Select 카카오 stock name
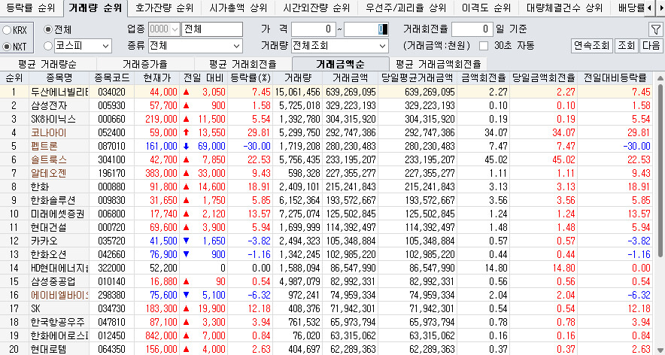 [x=44, y=241]
